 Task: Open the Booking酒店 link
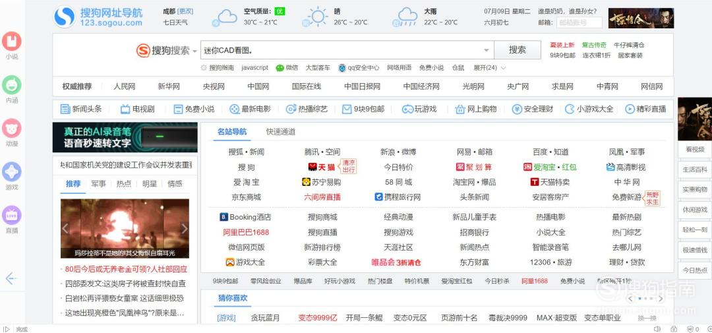click(x=246, y=217)
